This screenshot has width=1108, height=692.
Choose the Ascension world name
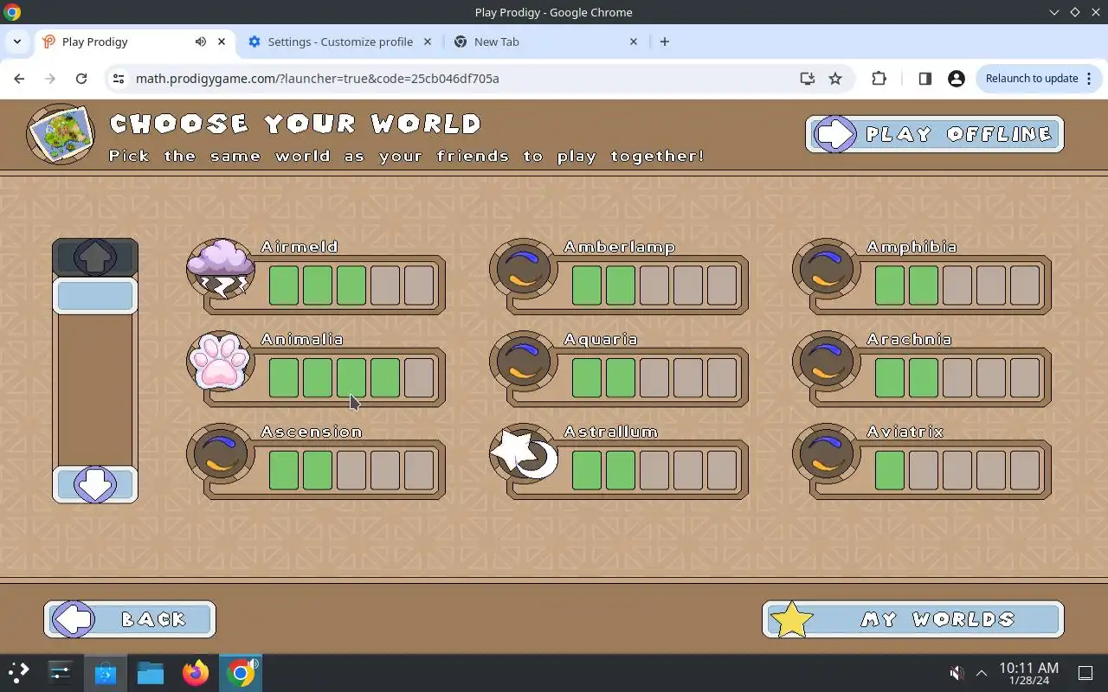click(312, 432)
